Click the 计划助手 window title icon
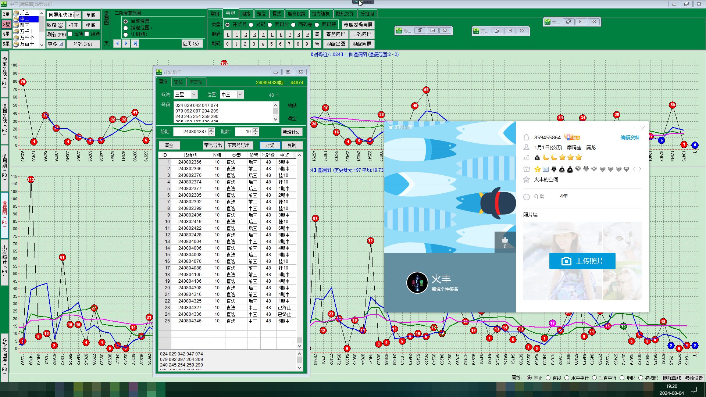The image size is (706, 397). click(x=159, y=72)
